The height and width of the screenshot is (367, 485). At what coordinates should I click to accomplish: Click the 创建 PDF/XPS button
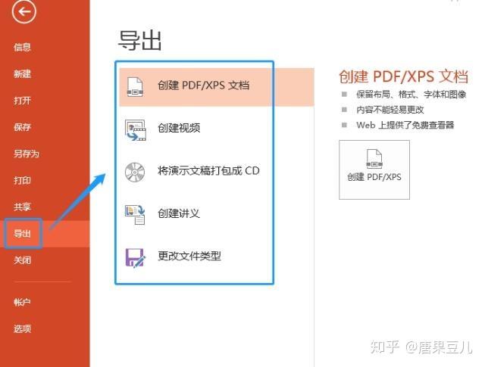coord(374,170)
